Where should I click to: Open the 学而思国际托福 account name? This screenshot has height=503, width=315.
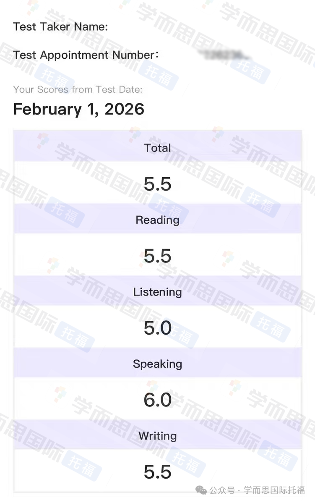click(x=274, y=490)
